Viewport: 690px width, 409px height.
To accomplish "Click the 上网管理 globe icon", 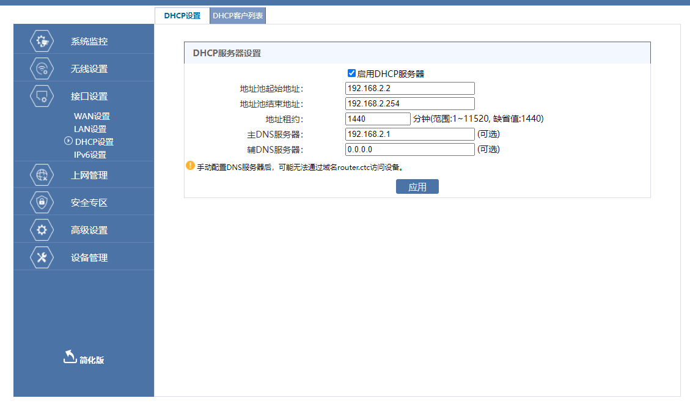I will pos(42,175).
